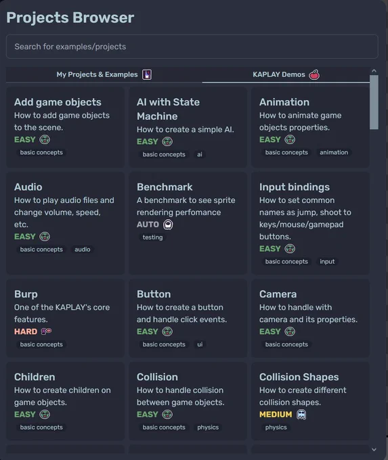Image resolution: width=388 pixels, height=460 pixels.
Task: Click the EASY face icon on Children card
Action: coord(45,414)
